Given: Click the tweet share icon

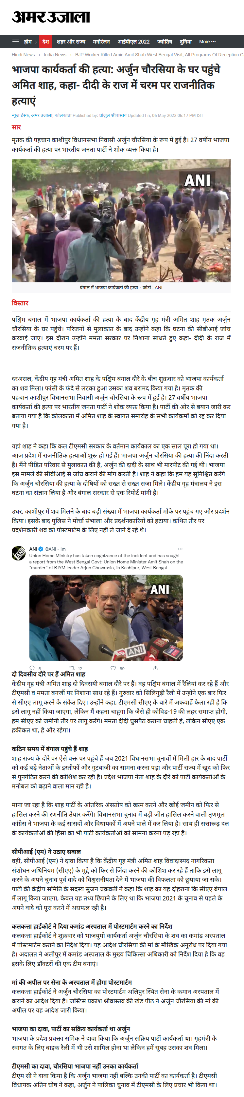Looking at the screenshot, I should click(x=156, y=667).
